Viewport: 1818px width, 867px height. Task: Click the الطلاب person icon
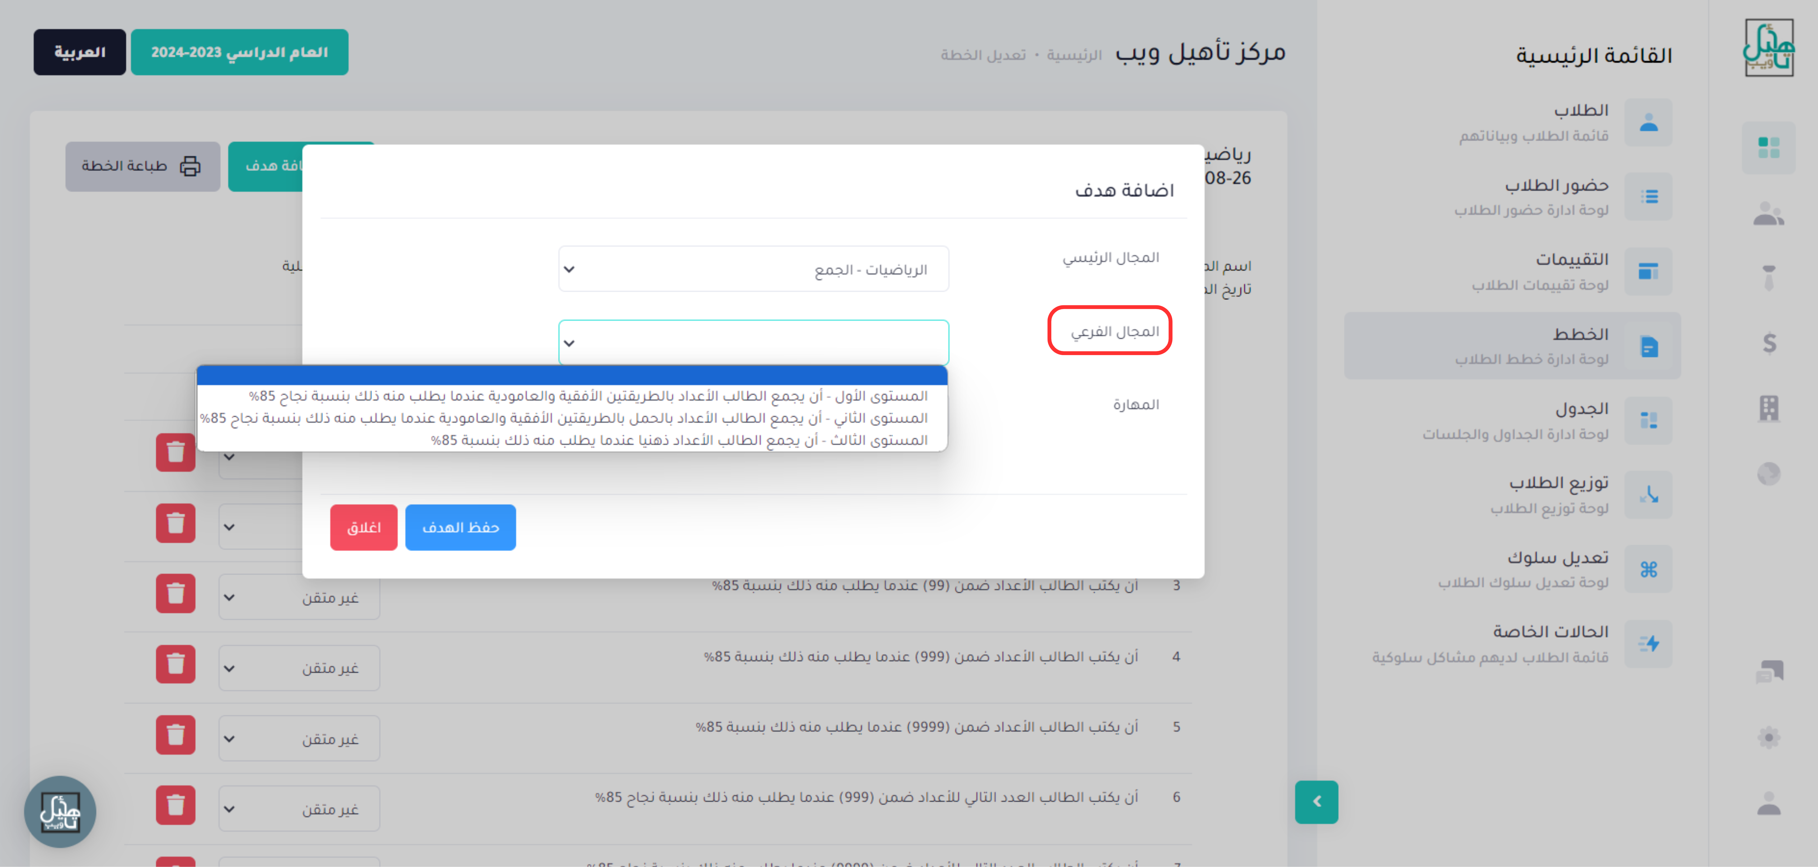click(x=1648, y=123)
